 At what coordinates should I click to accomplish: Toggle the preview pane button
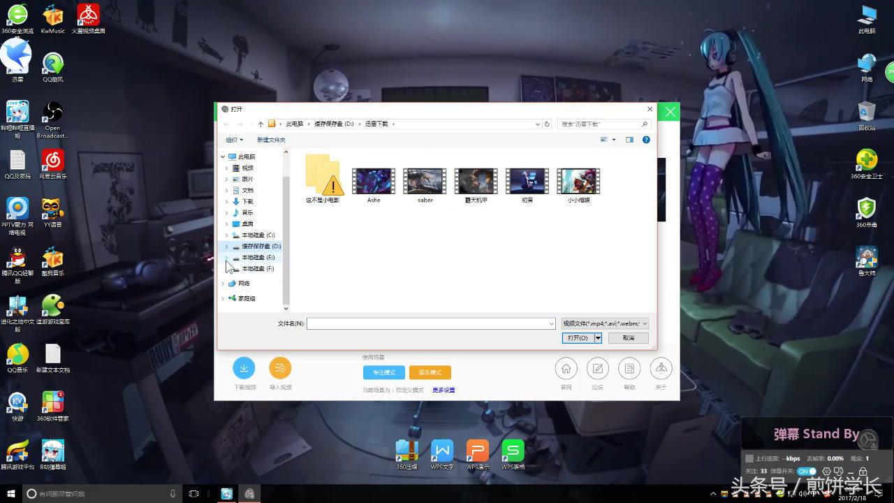(629, 140)
